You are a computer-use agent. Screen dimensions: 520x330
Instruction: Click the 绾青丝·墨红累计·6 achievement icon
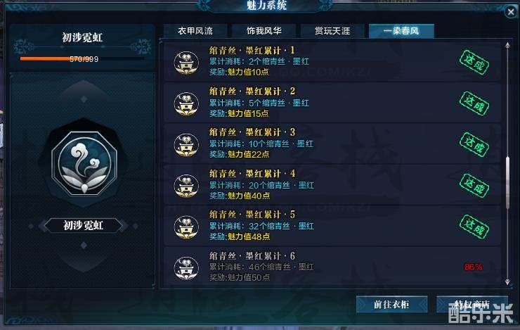tap(186, 268)
